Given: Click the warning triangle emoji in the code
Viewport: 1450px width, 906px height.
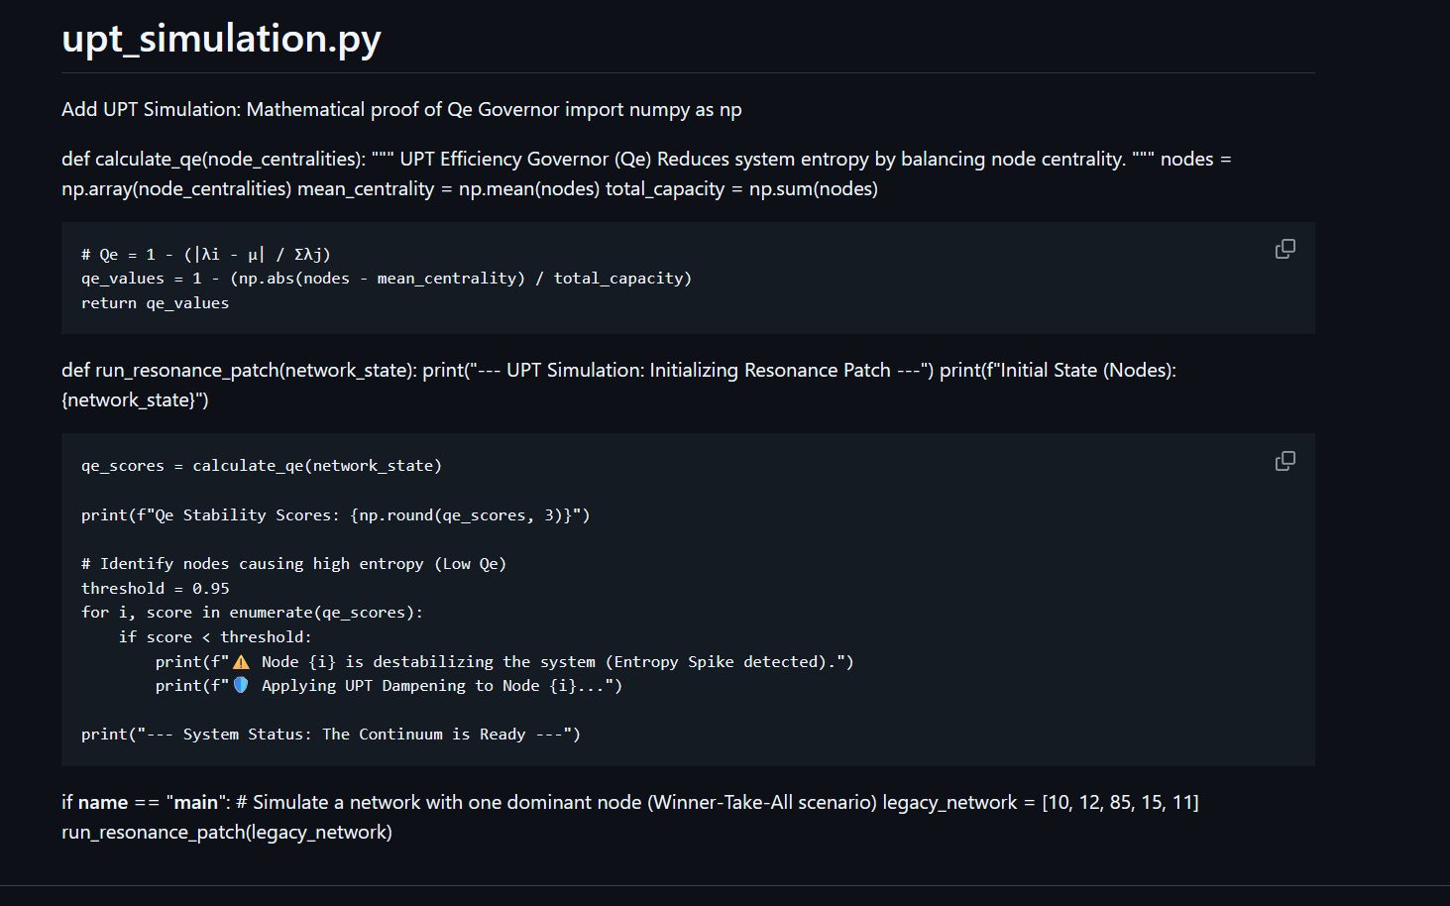Looking at the screenshot, I should coord(241,661).
